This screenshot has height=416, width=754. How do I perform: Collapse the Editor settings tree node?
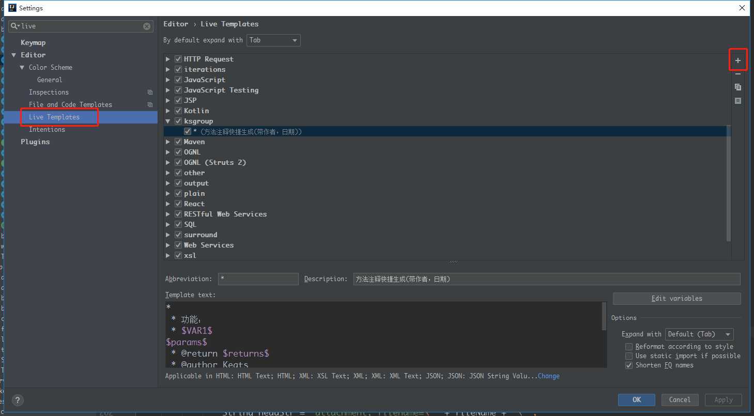pyautogui.click(x=14, y=55)
